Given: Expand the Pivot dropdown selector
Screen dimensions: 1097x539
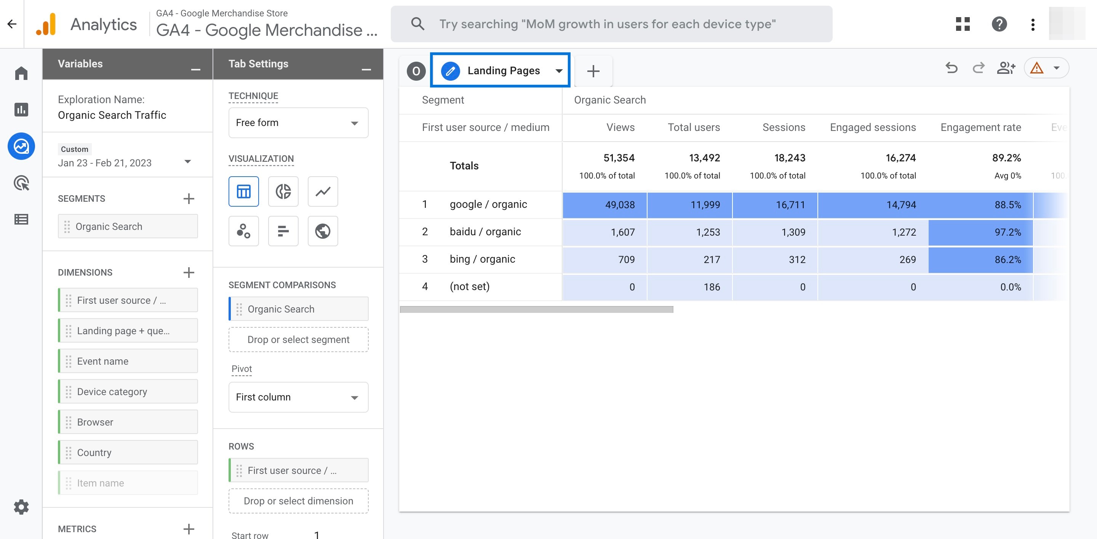Looking at the screenshot, I should [x=297, y=396].
